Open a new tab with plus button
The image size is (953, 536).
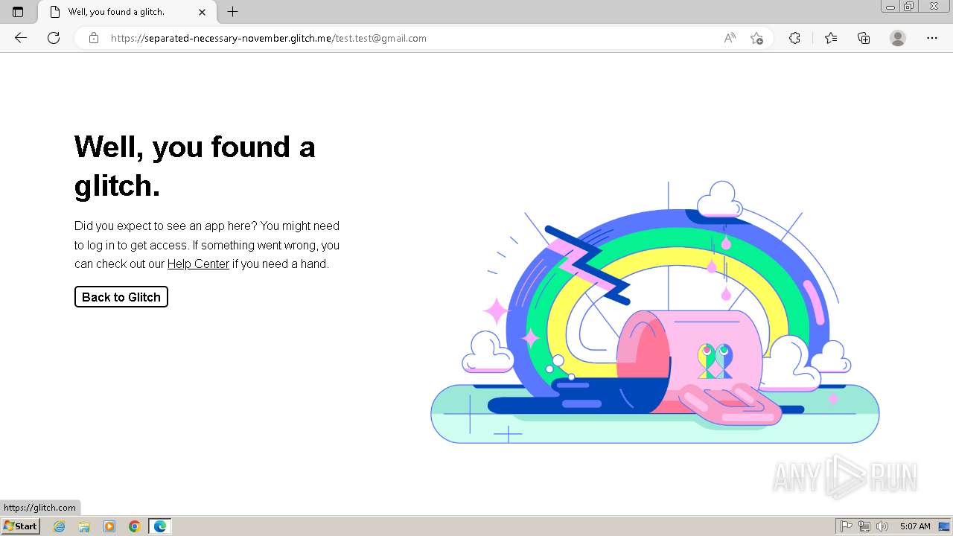click(x=233, y=12)
